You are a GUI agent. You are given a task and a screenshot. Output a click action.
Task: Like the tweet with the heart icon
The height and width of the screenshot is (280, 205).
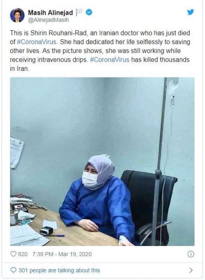13,254
